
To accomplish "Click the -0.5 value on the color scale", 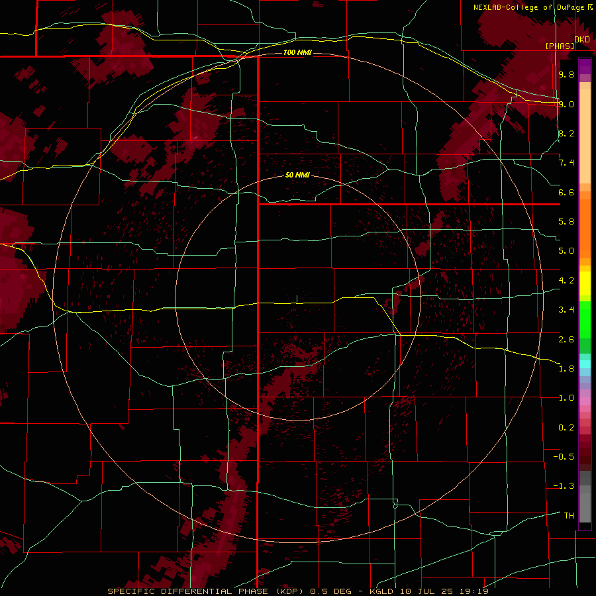I will pyautogui.click(x=564, y=457).
